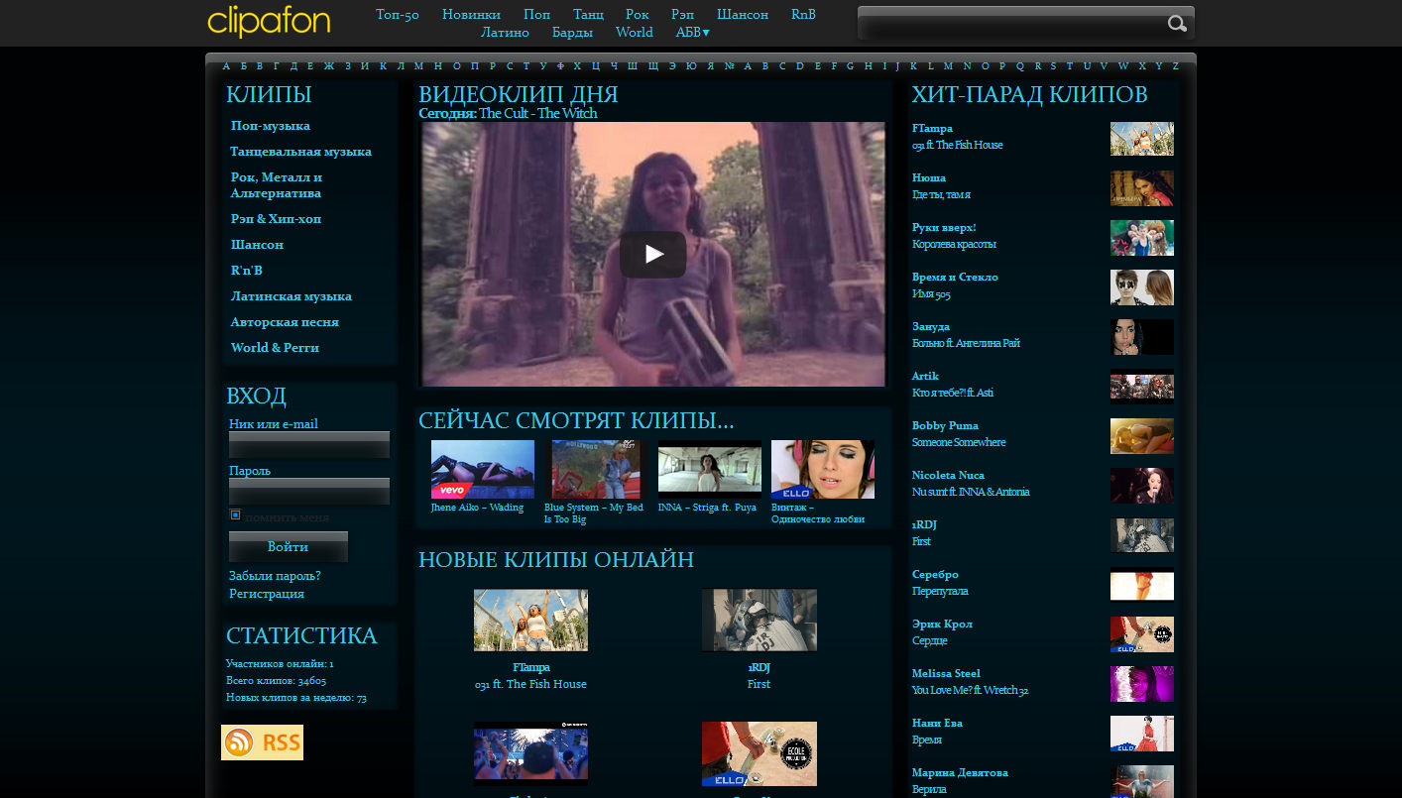The height and width of the screenshot is (798, 1402).
Task: Click the password field
Action: pyautogui.click(x=309, y=491)
